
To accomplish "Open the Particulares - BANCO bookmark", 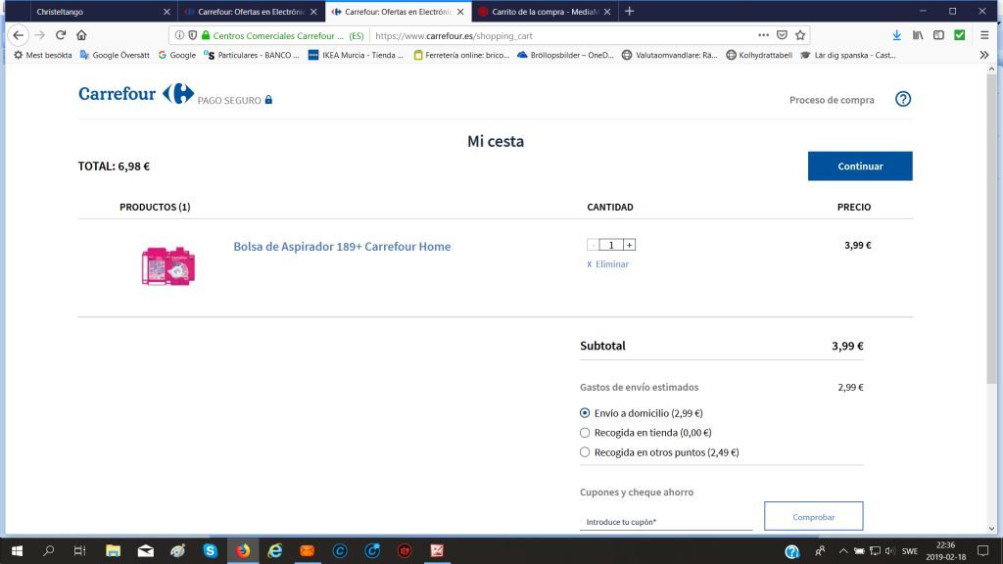I will (252, 55).
